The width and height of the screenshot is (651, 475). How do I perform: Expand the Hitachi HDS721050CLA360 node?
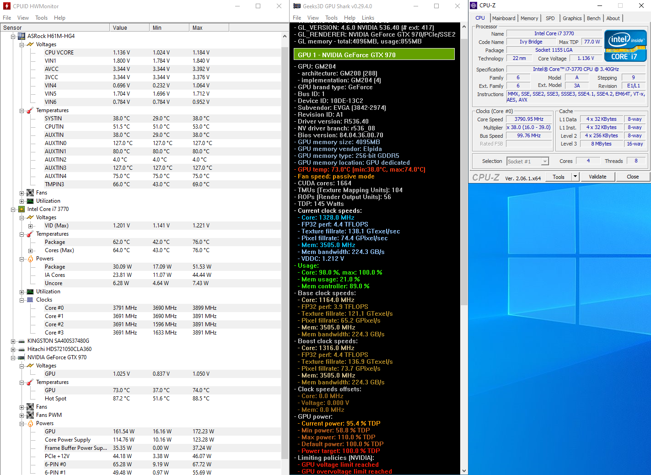coord(13,349)
